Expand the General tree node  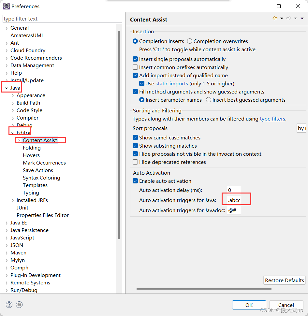(x=7, y=28)
